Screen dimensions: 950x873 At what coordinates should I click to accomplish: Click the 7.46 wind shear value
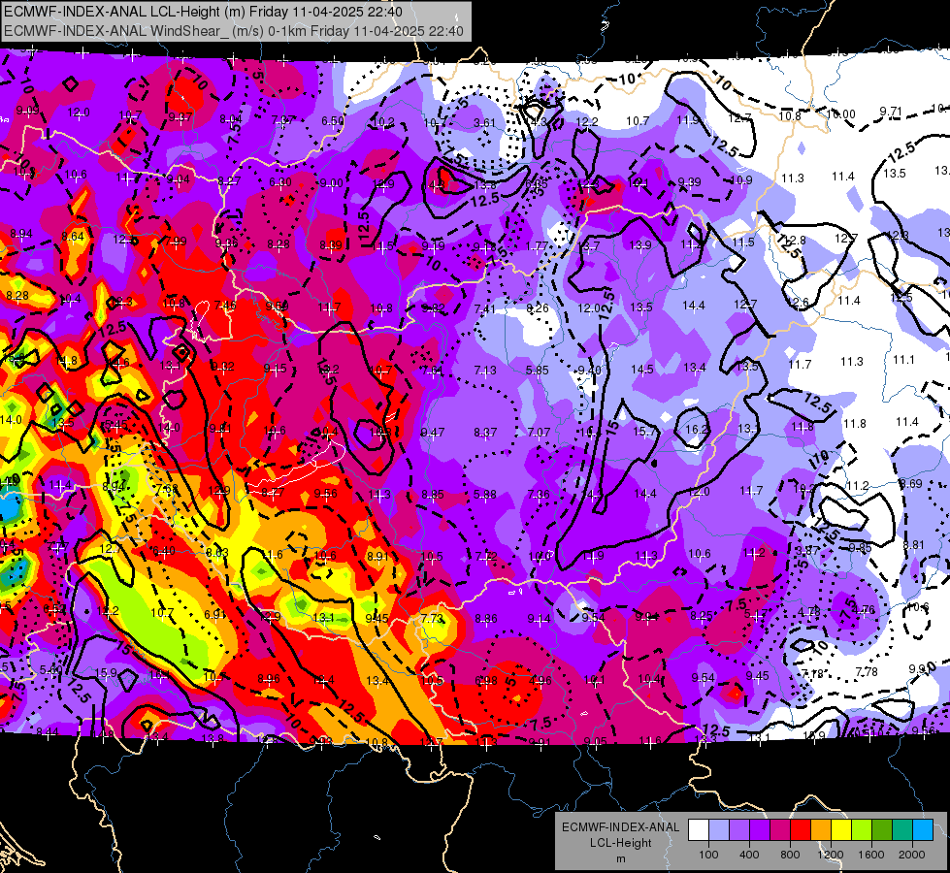(x=225, y=305)
